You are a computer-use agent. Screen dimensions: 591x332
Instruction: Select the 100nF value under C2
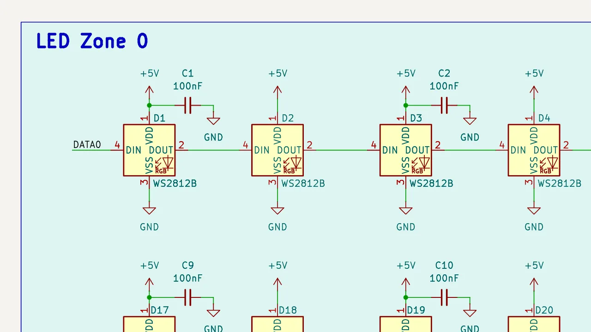(x=444, y=86)
